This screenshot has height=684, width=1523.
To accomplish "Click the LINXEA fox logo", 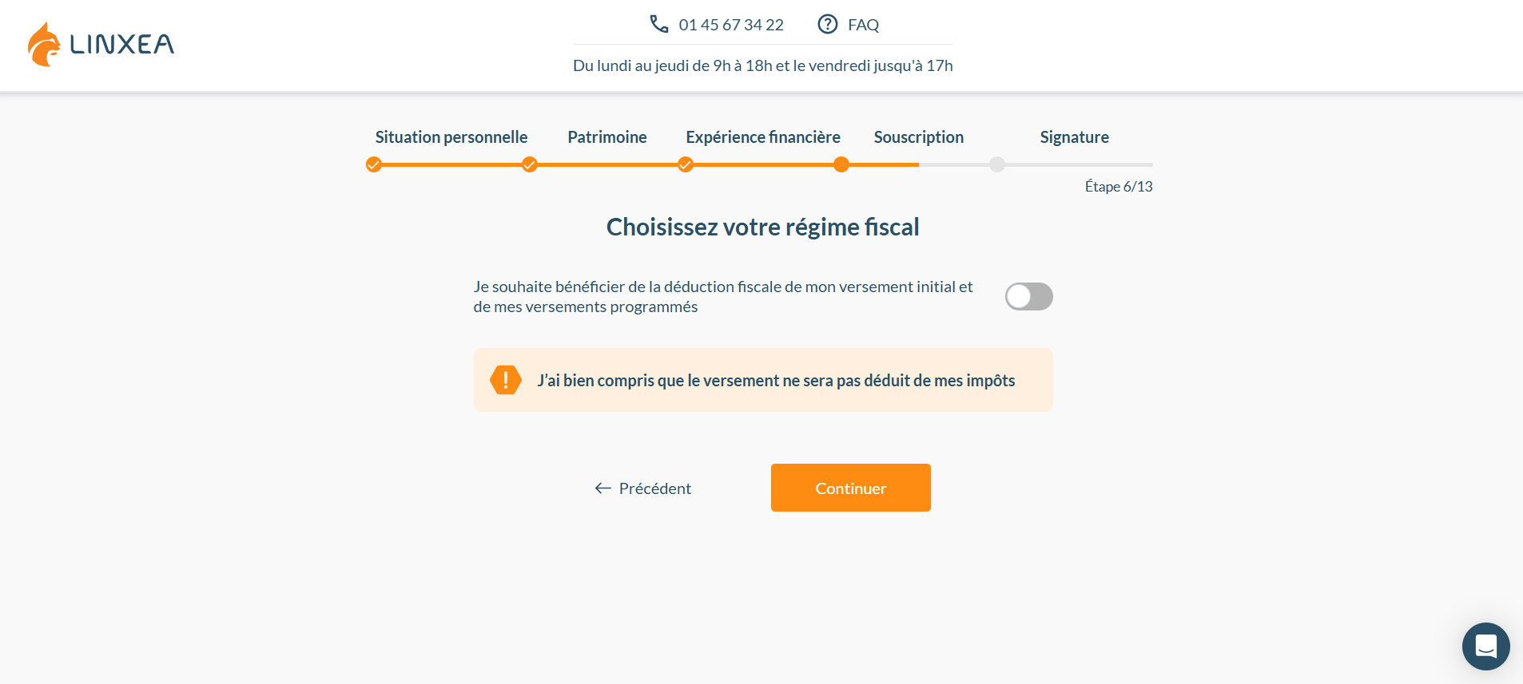I will 44,43.
